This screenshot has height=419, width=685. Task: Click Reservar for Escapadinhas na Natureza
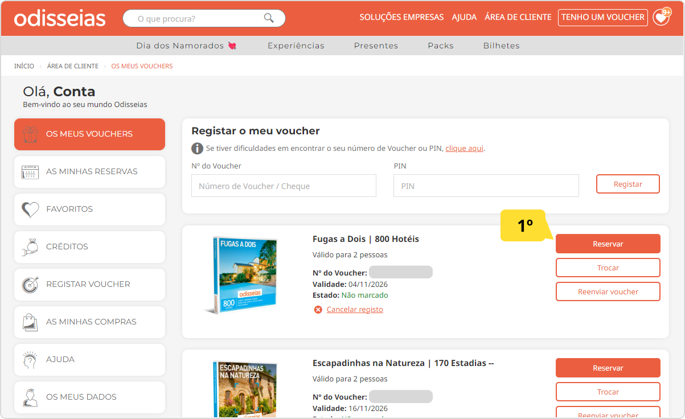pos(608,368)
